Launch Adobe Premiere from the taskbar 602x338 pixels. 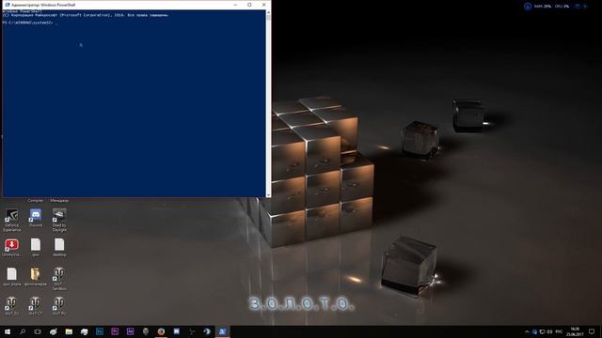115,331
